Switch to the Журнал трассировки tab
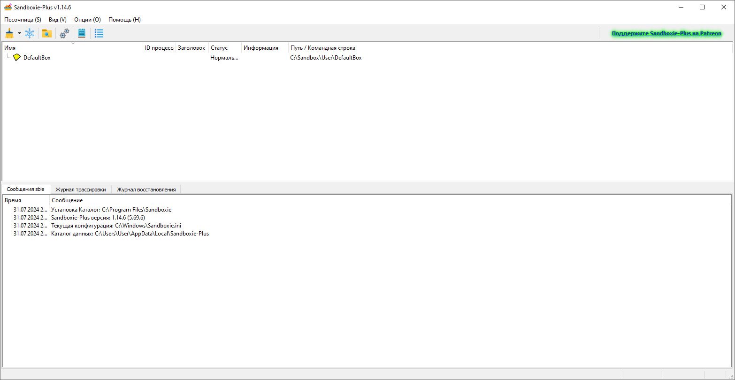This screenshot has width=735, height=380. pyautogui.click(x=81, y=190)
